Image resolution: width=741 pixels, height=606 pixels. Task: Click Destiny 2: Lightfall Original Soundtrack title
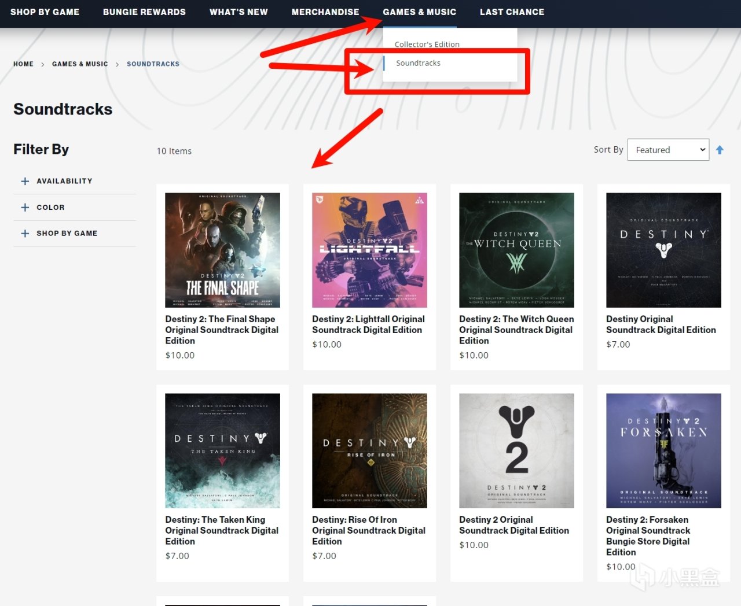click(368, 324)
